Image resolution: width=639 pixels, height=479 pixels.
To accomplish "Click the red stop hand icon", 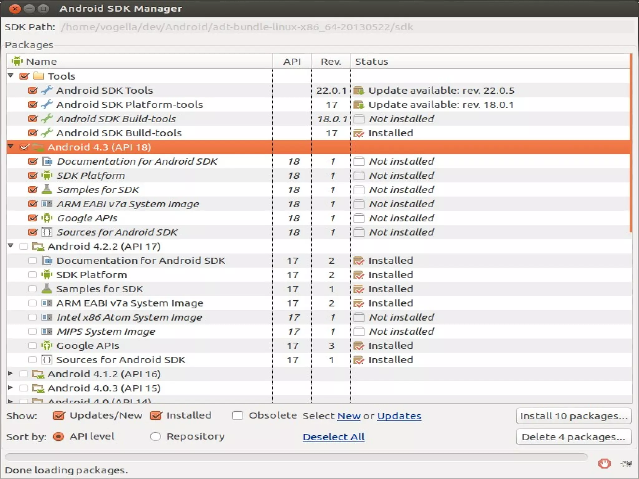I will pos(604,464).
